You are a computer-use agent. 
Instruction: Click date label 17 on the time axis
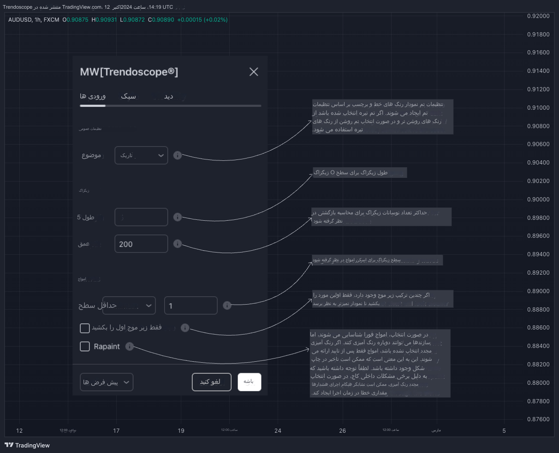(x=116, y=430)
